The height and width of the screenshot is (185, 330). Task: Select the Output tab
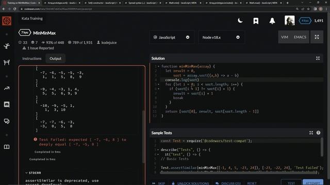pos(55,59)
